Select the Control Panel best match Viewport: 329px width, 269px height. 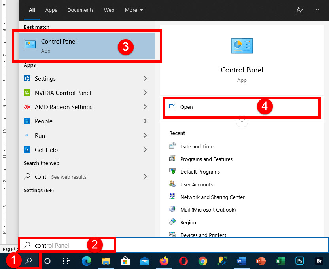[x=87, y=46]
